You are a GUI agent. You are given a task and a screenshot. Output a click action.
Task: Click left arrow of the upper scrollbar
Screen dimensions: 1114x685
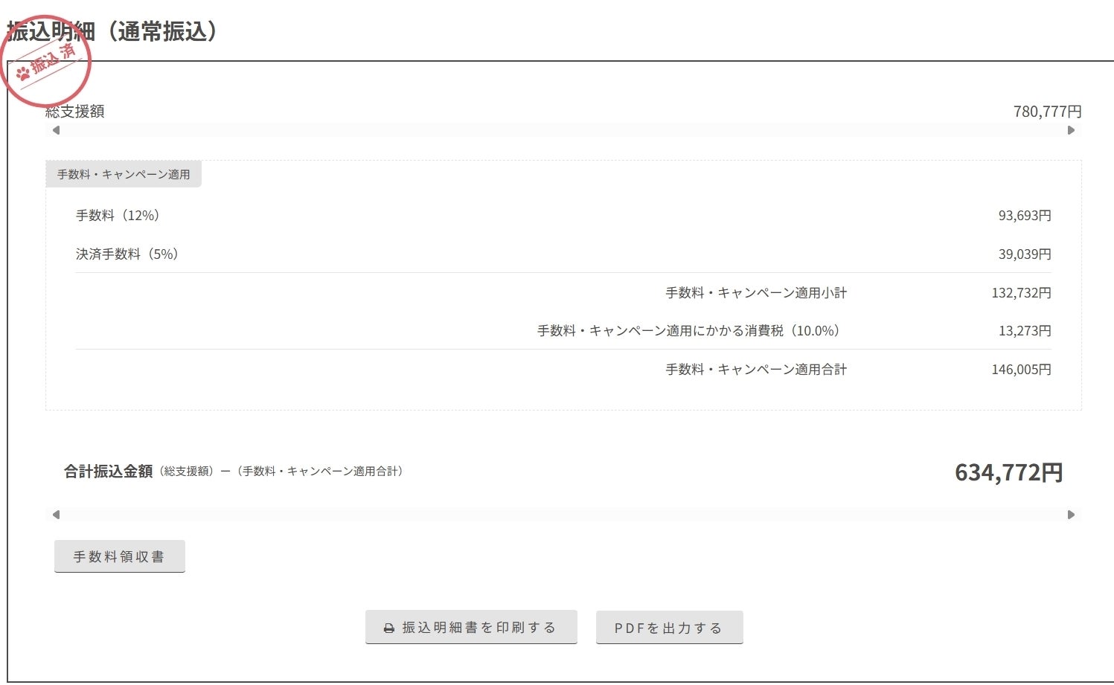coord(56,130)
